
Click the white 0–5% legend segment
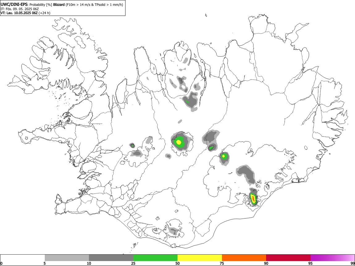[23, 258]
